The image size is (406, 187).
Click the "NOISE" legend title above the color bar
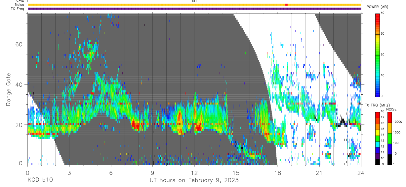click(x=392, y=109)
